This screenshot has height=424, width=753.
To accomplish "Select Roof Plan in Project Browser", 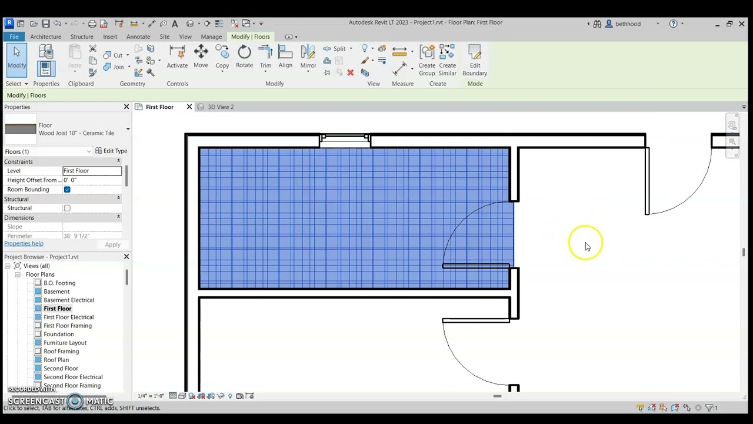I will point(56,360).
